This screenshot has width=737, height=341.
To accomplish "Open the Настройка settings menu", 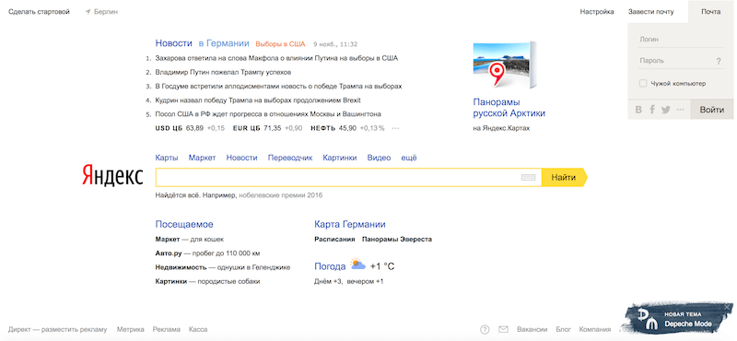I will point(597,12).
